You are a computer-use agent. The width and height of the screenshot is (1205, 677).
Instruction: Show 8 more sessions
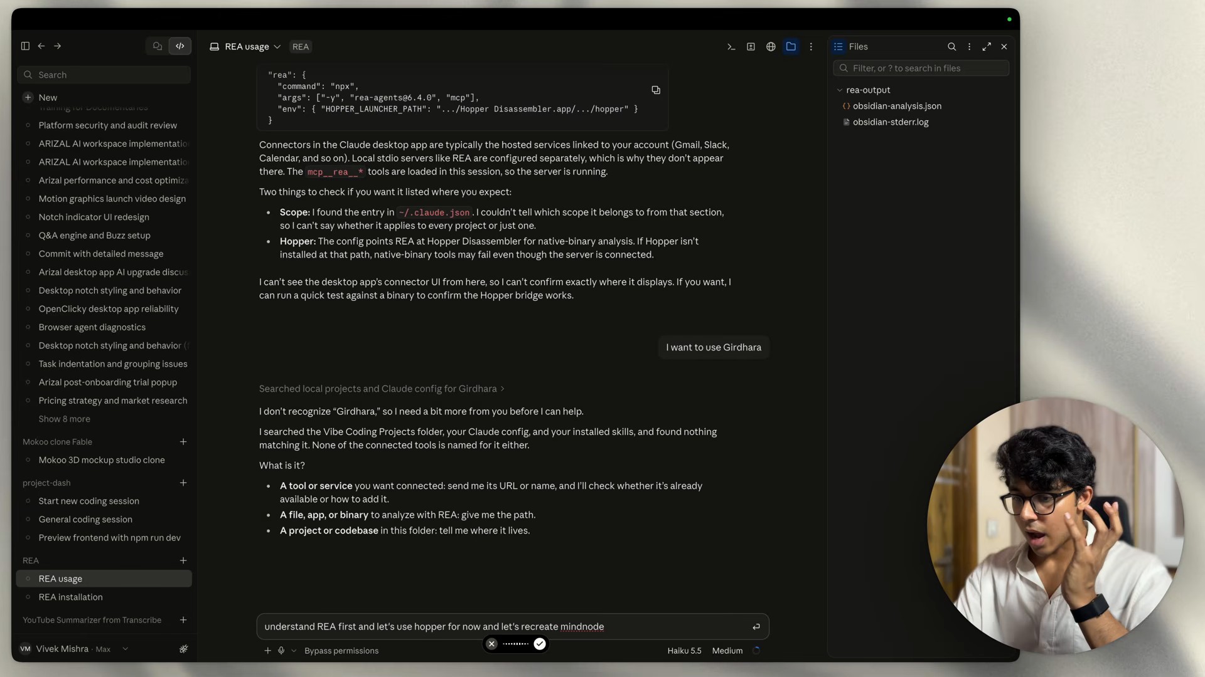pyautogui.click(x=64, y=419)
